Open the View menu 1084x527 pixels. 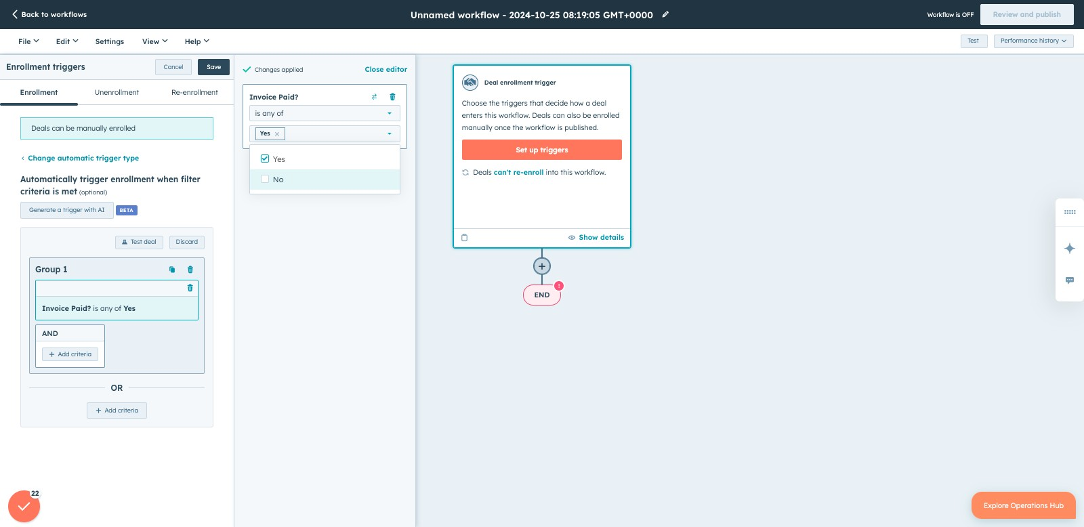[154, 41]
